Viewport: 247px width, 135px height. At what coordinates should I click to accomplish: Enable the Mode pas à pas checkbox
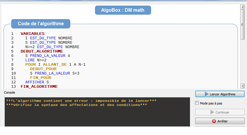click(197, 103)
